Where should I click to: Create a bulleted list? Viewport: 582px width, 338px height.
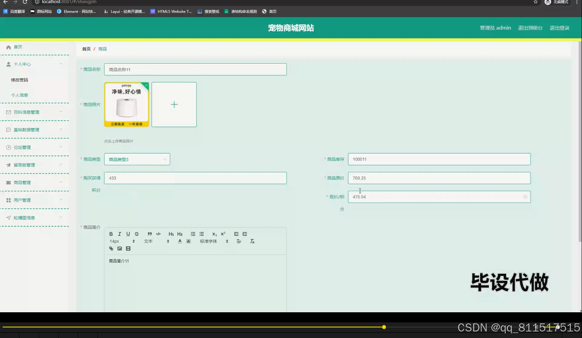pos(202,234)
